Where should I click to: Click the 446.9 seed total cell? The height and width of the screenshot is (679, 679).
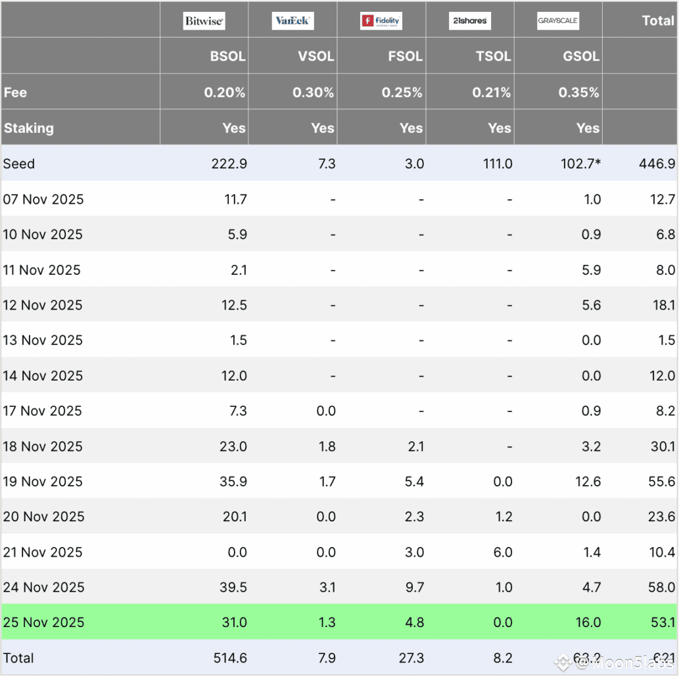point(657,164)
